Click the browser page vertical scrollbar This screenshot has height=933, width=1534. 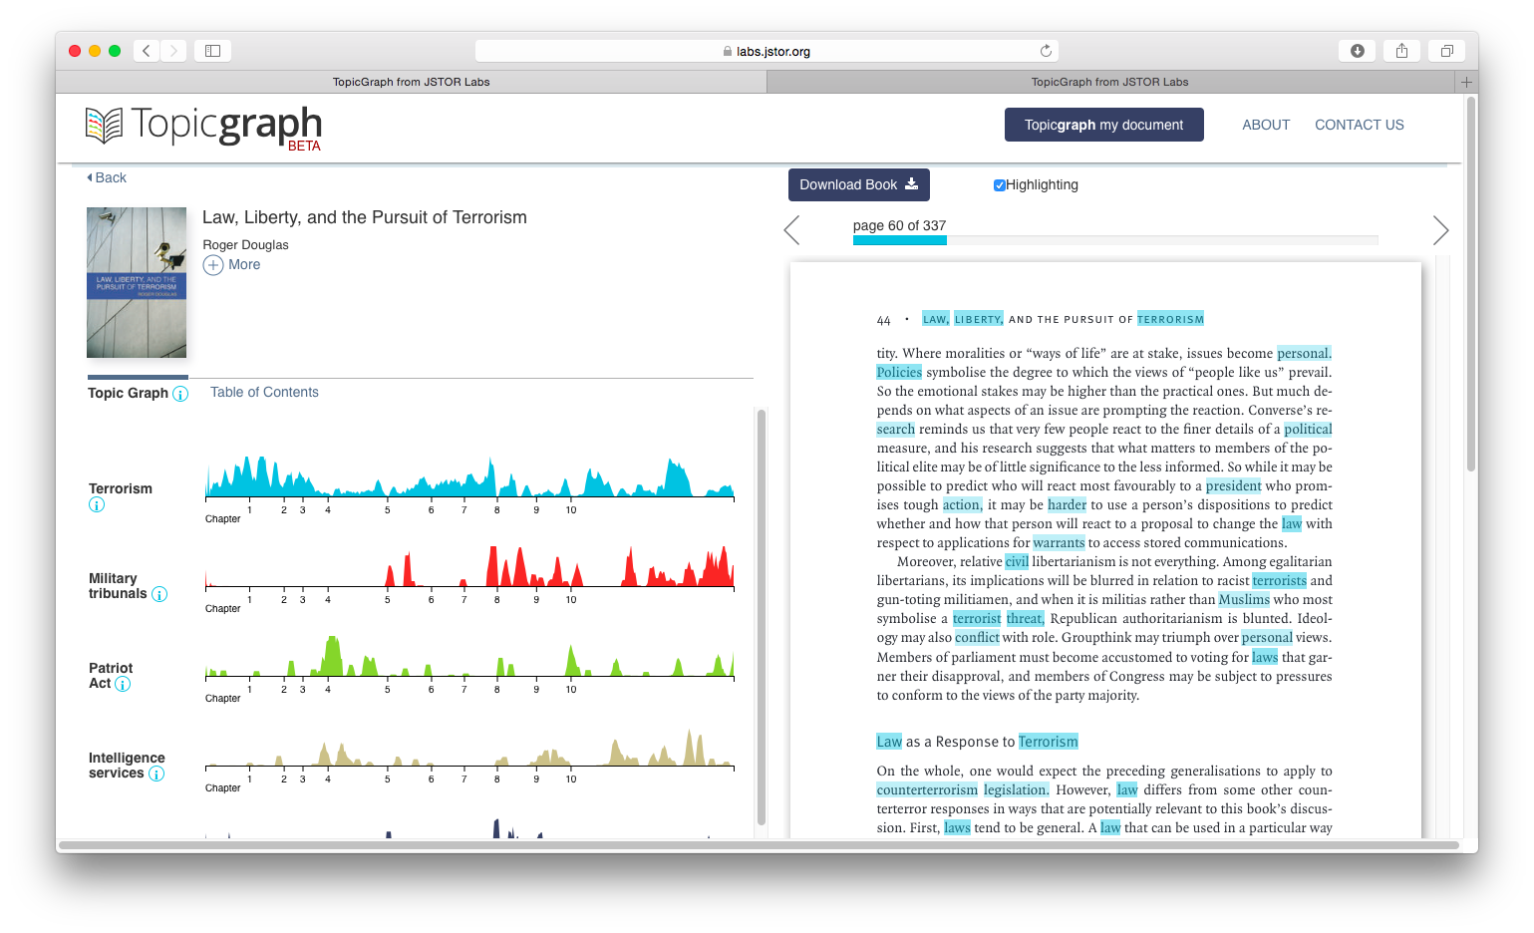[x=1471, y=284]
